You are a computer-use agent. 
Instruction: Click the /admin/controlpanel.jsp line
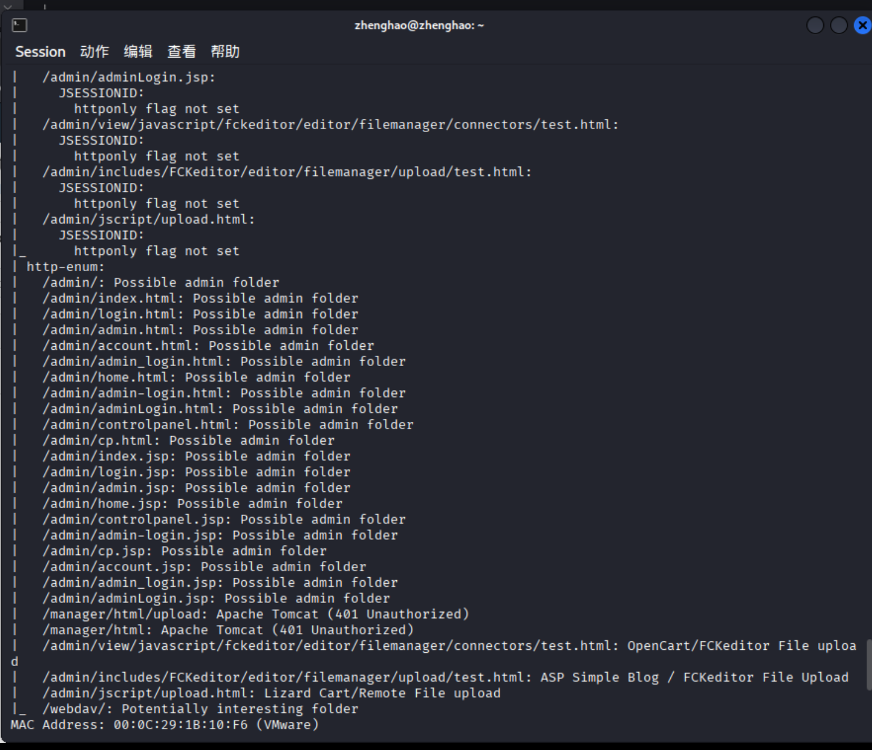tap(224, 520)
